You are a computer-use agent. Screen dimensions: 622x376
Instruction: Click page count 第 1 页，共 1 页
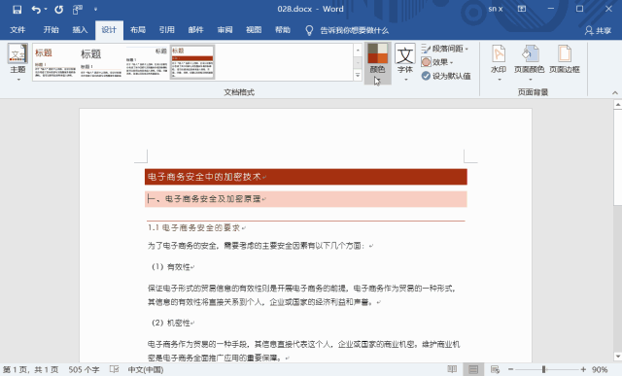pos(30,369)
